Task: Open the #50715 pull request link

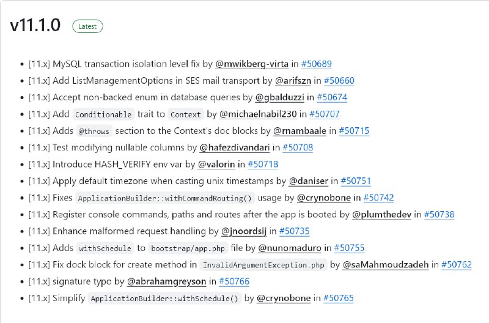Action: tap(354, 131)
